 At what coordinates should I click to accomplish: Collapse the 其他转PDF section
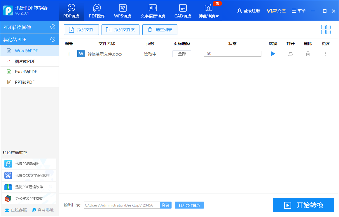29,40
